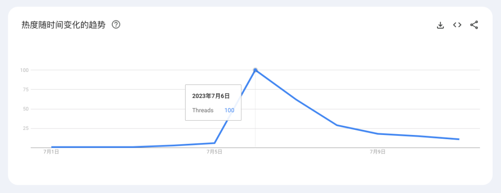Share the interest over time chart

click(474, 25)
